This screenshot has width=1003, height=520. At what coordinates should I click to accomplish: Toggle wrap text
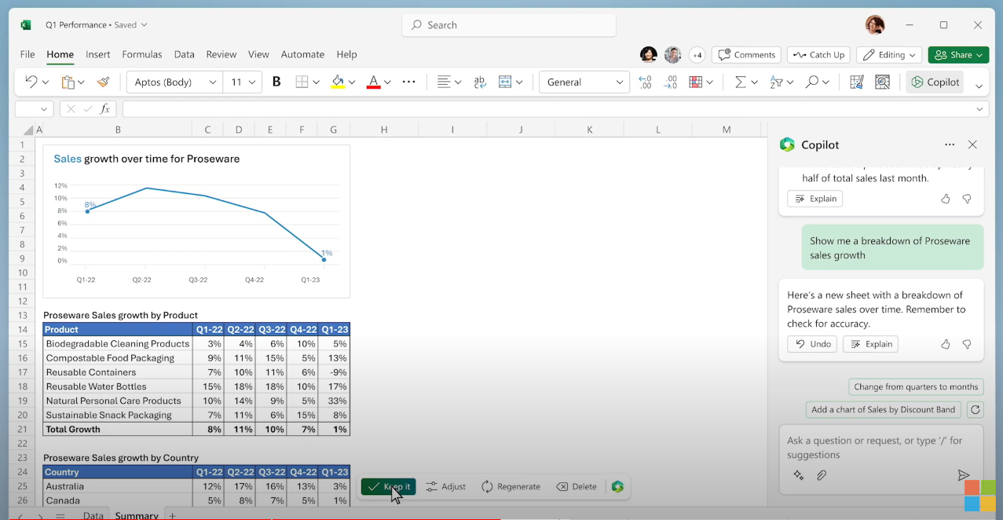coord(480,82)
